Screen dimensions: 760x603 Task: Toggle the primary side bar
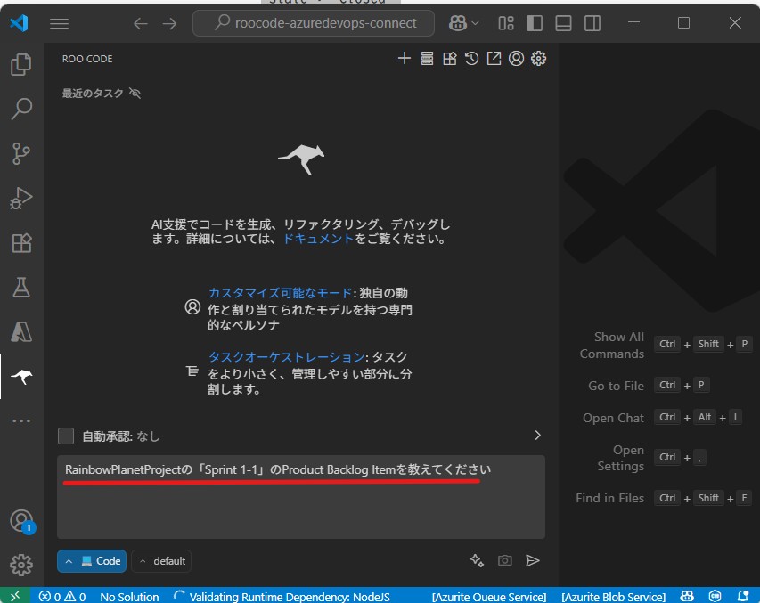point(534,23)
